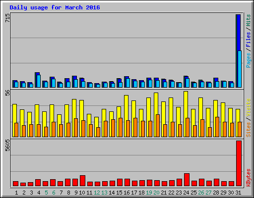The width and height of the screenshot is (254, 198).
Task: Click green weekend day 13 label
Action: coord(104,193)
